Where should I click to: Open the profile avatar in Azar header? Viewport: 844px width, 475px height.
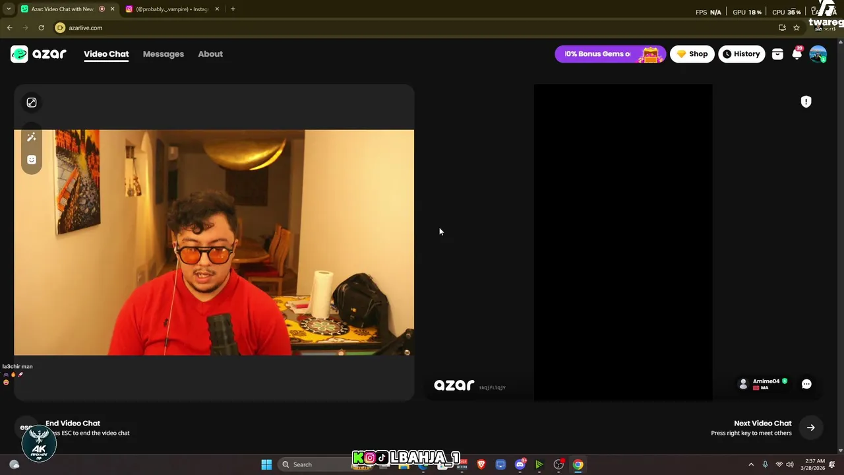point(818,54)
